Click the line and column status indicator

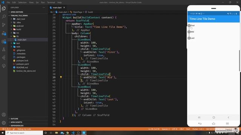coord(154,129)
